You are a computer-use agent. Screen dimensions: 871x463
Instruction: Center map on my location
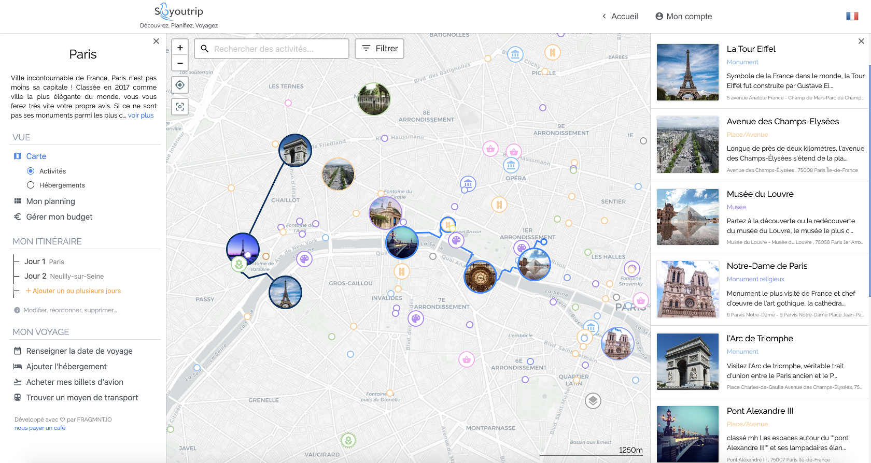pos(180,85)
